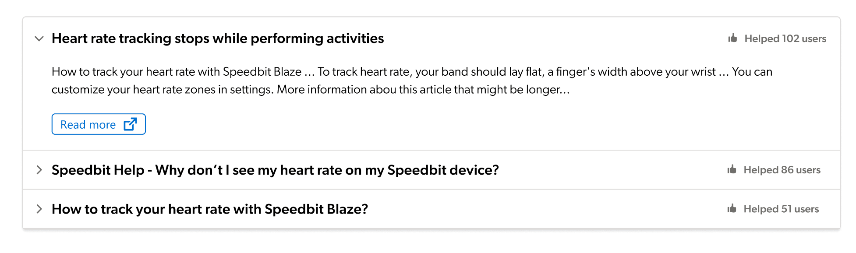856x253 pixels.
Task: Click Helped 102 users label
Action: click(x=785, y=39)
